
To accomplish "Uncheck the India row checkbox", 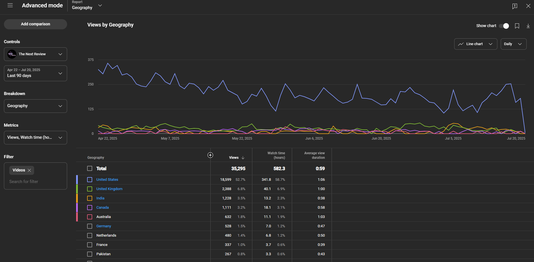I will pyautogui.click(x=90, y=198).
